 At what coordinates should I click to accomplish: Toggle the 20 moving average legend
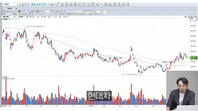pos(14,19)
